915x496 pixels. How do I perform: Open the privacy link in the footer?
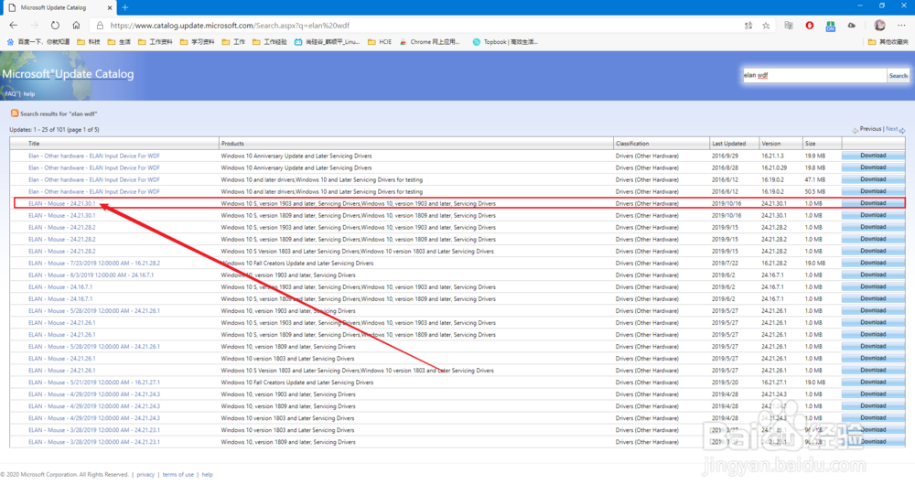(x=145, y=474)
